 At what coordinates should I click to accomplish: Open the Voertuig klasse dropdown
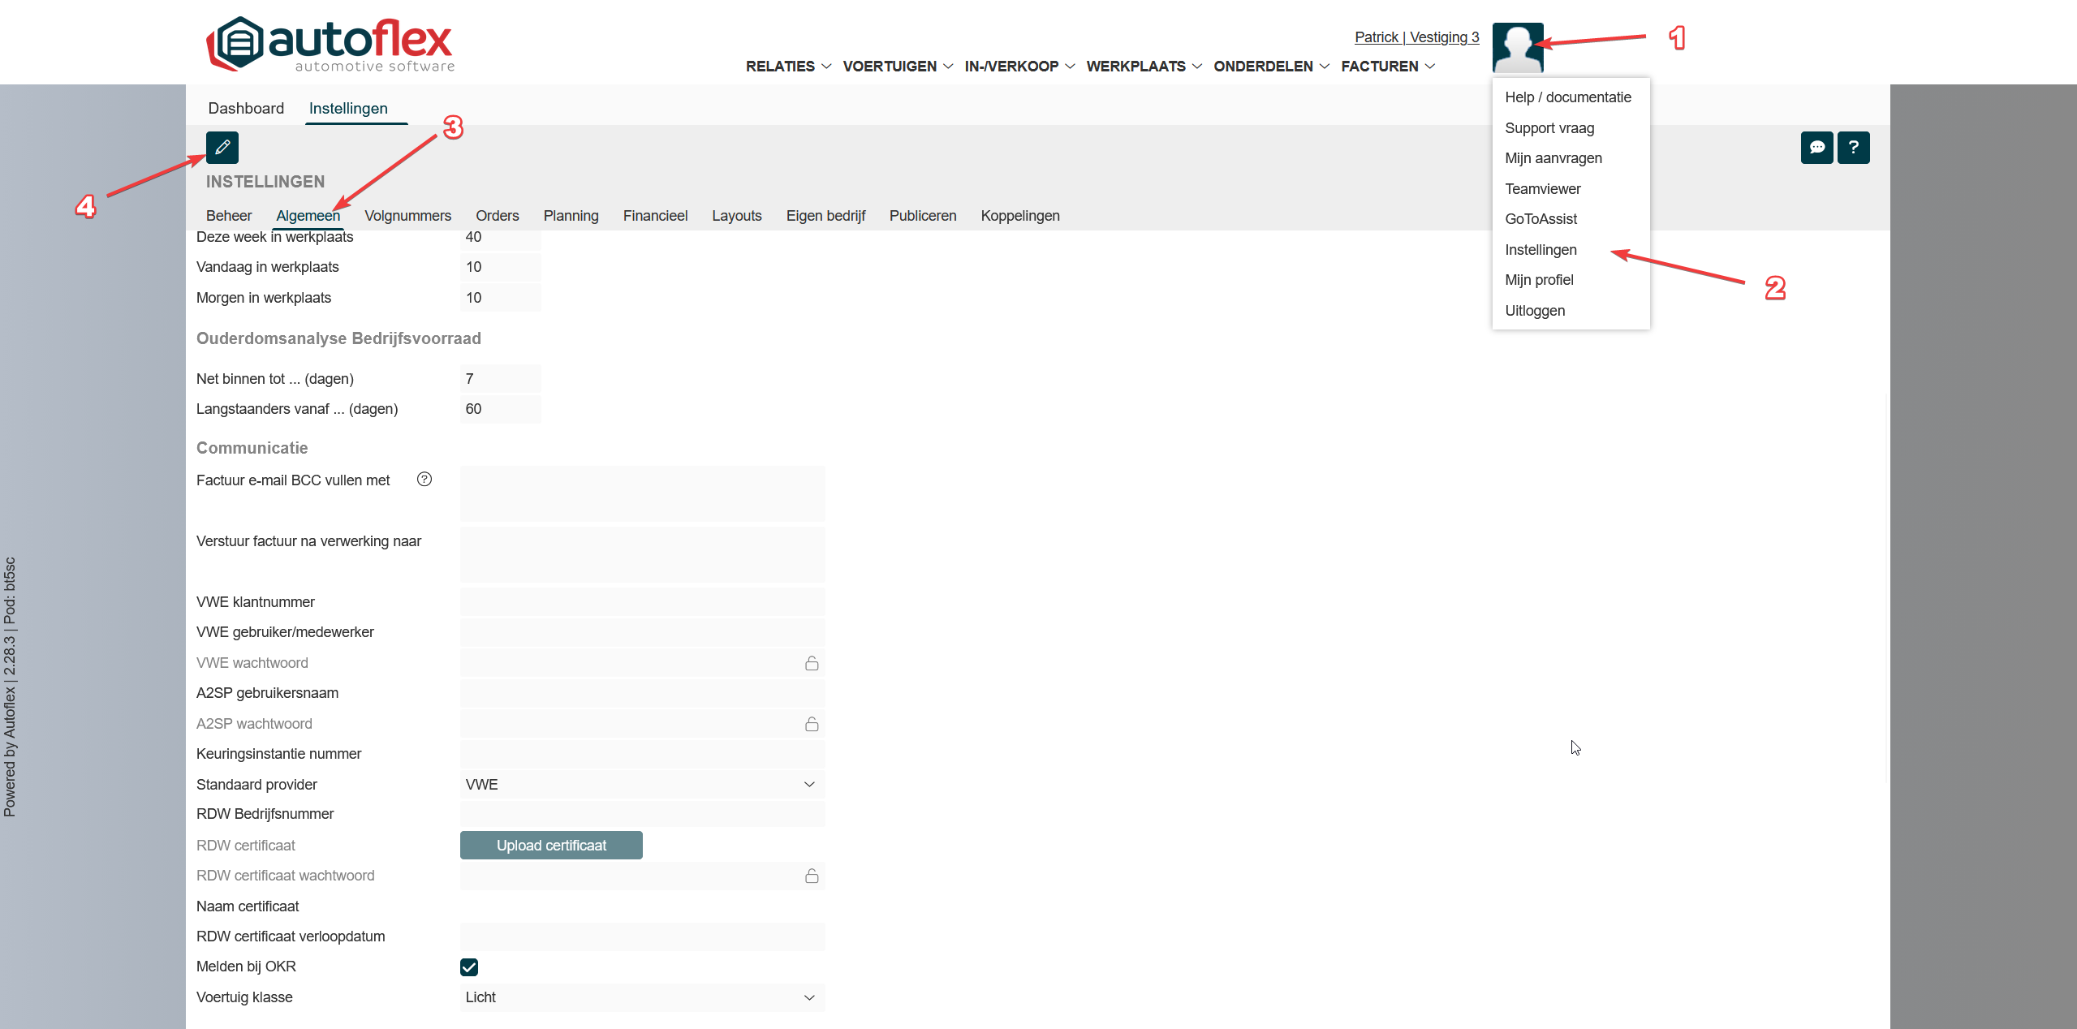641,997
